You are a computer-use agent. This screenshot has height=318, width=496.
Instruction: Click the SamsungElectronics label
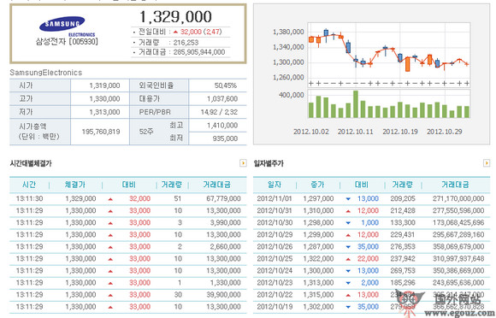pos(46,73)
